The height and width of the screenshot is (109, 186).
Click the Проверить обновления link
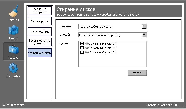tap(163, 105)
